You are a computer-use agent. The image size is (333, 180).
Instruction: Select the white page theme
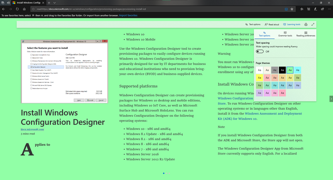pyautogui.click(x=259, y=70)
